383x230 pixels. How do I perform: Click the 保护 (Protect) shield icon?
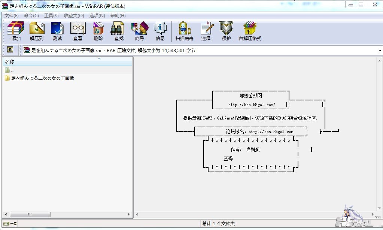(x=227, y=31)
